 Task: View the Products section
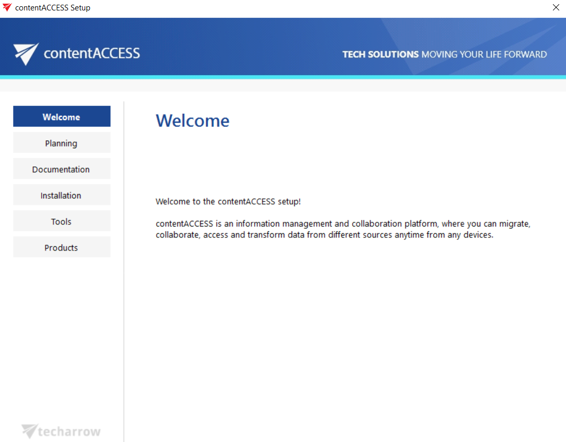[62, 247]
